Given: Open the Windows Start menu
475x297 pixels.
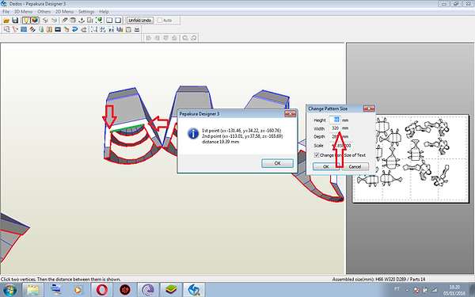Looking at the screenshot, I should pos(9,290).
